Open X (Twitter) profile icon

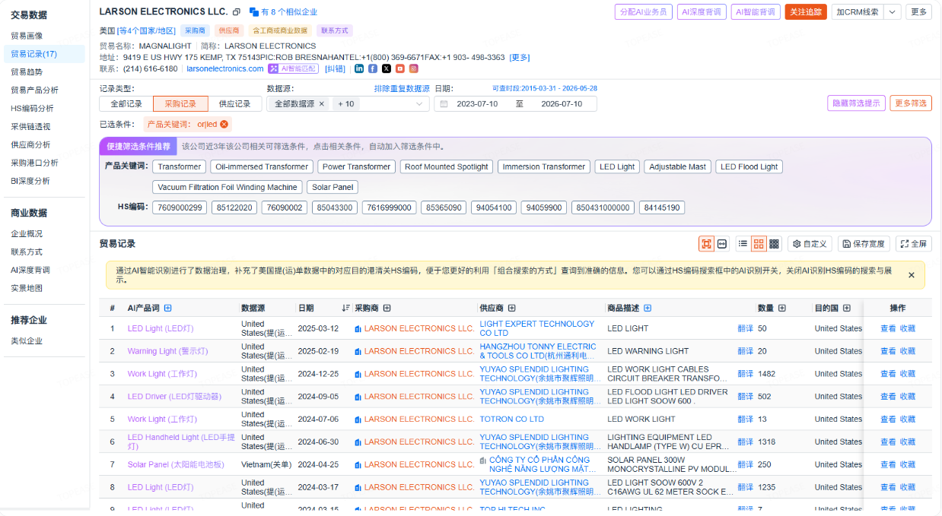387,68
